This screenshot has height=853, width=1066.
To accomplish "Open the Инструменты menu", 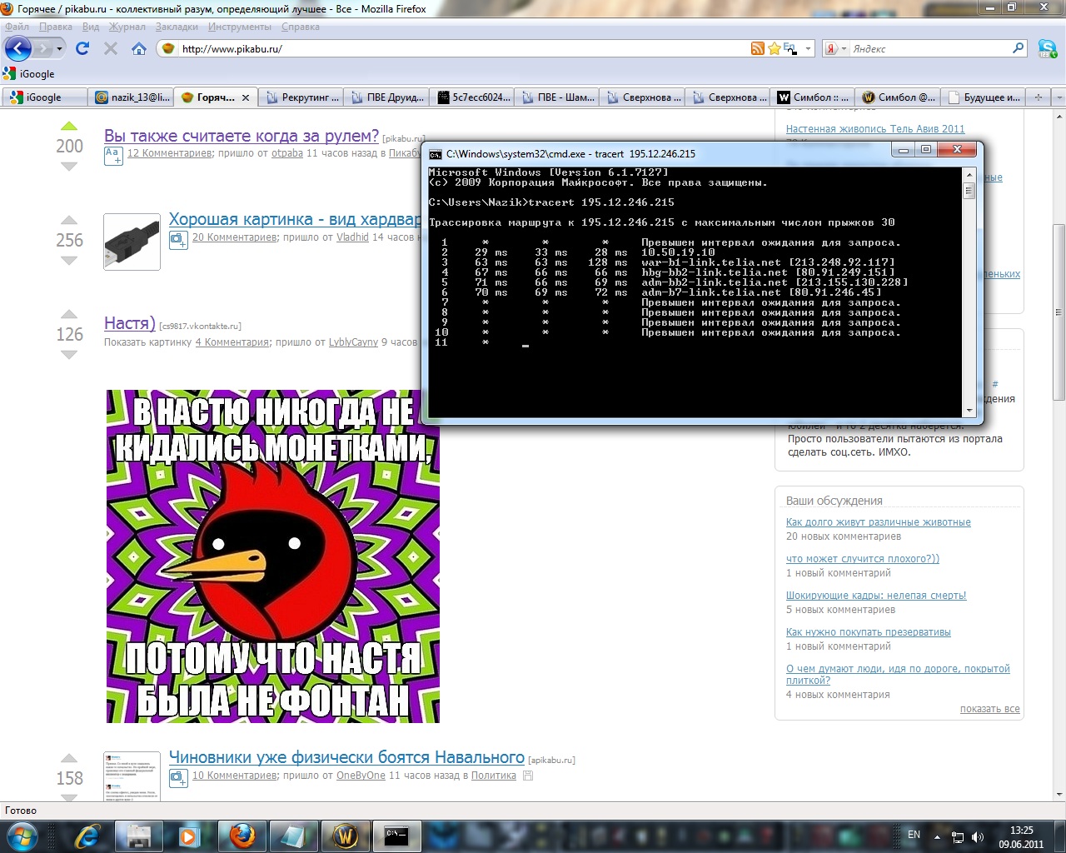I will coord(240,27).
